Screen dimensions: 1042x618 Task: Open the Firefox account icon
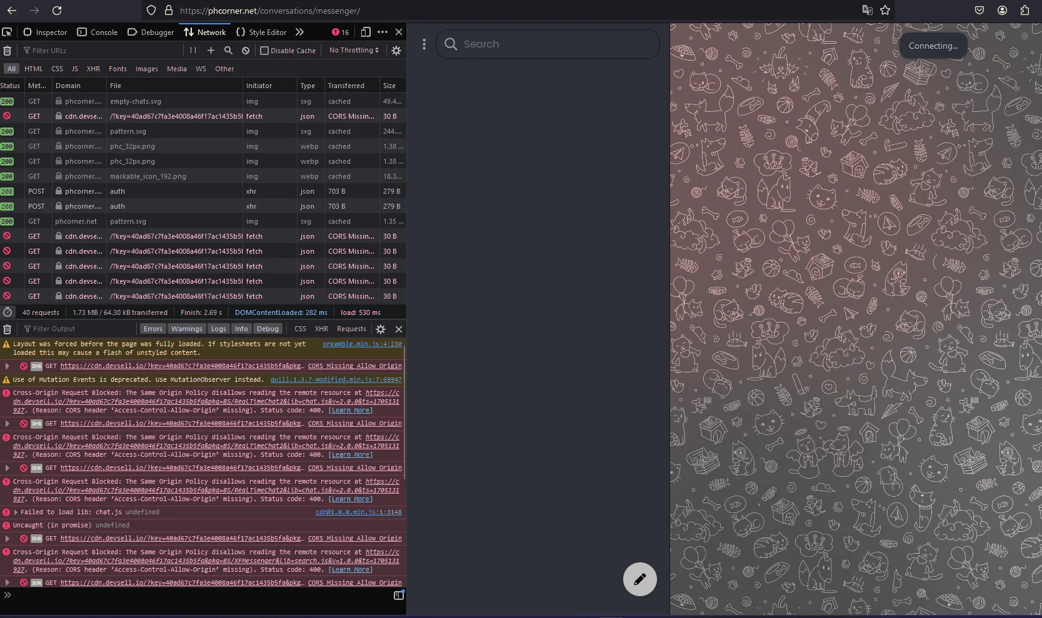click(1002, 10)
